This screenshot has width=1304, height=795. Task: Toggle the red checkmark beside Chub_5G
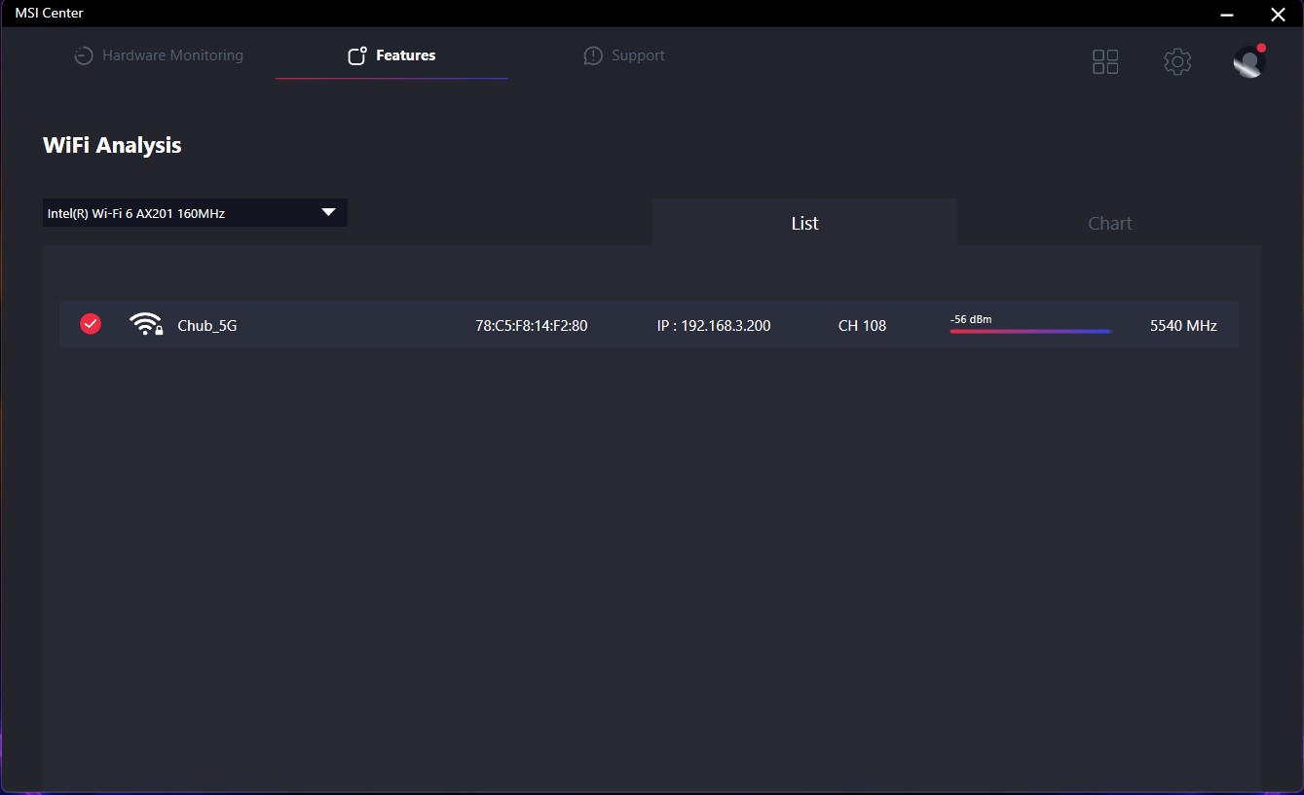tap(91, 324)
